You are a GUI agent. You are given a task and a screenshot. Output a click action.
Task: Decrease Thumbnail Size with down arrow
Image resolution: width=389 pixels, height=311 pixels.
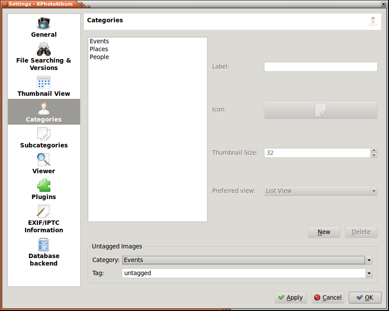click(x=374, y=155)
